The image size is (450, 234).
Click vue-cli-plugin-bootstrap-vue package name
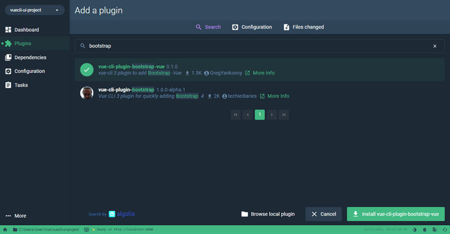click(x=131, y=67)
